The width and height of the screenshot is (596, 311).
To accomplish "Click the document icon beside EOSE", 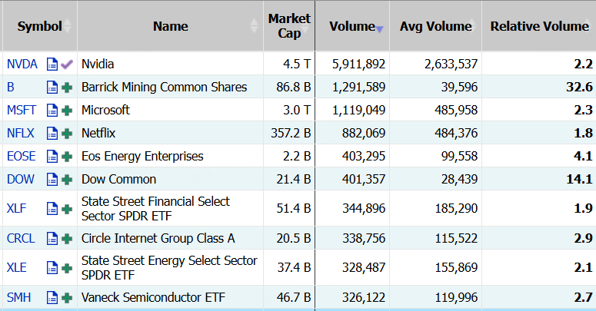I will [x=52, y=156].
